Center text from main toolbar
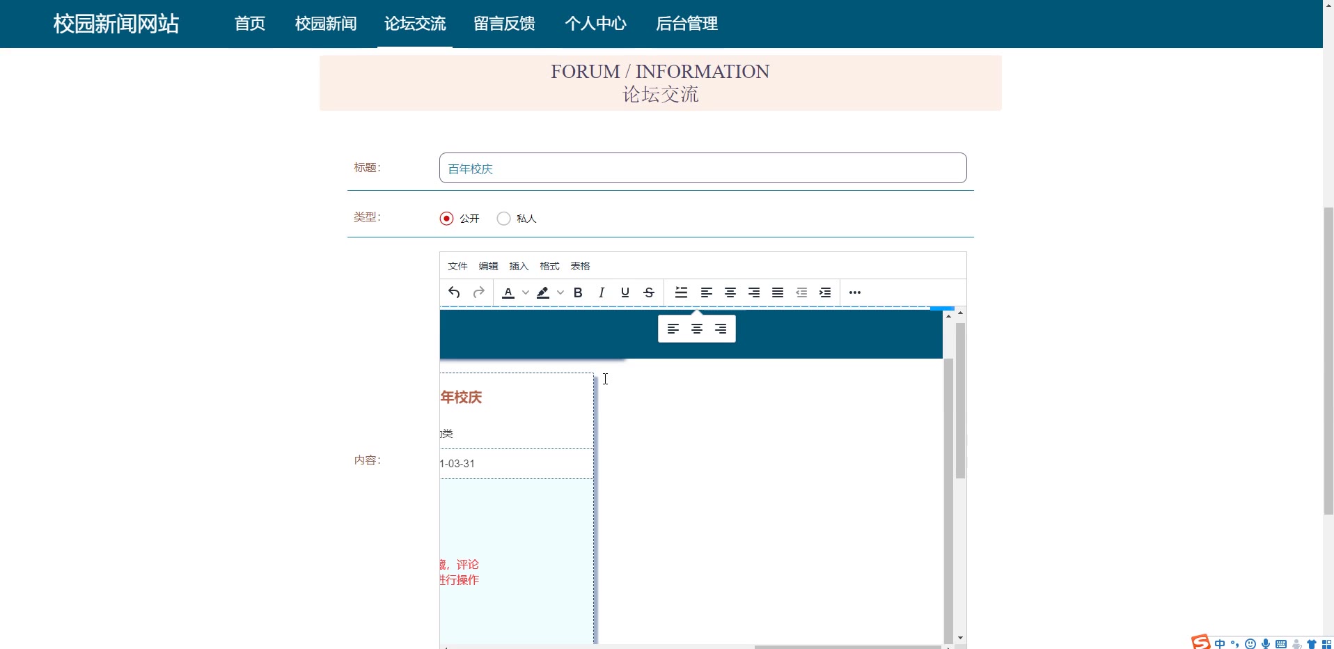This screenshot has height=649, width=1334. click(730, 292)
